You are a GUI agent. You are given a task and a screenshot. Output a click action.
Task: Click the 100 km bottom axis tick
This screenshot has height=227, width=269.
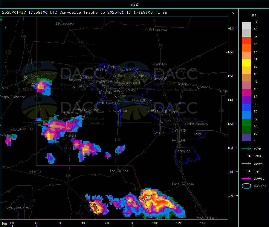pos(155,223)
